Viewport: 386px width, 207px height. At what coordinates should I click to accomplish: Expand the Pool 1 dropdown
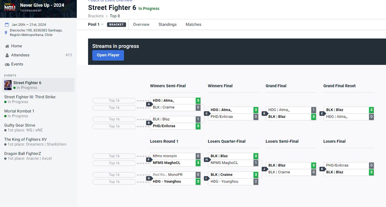[x=96, y=24]
